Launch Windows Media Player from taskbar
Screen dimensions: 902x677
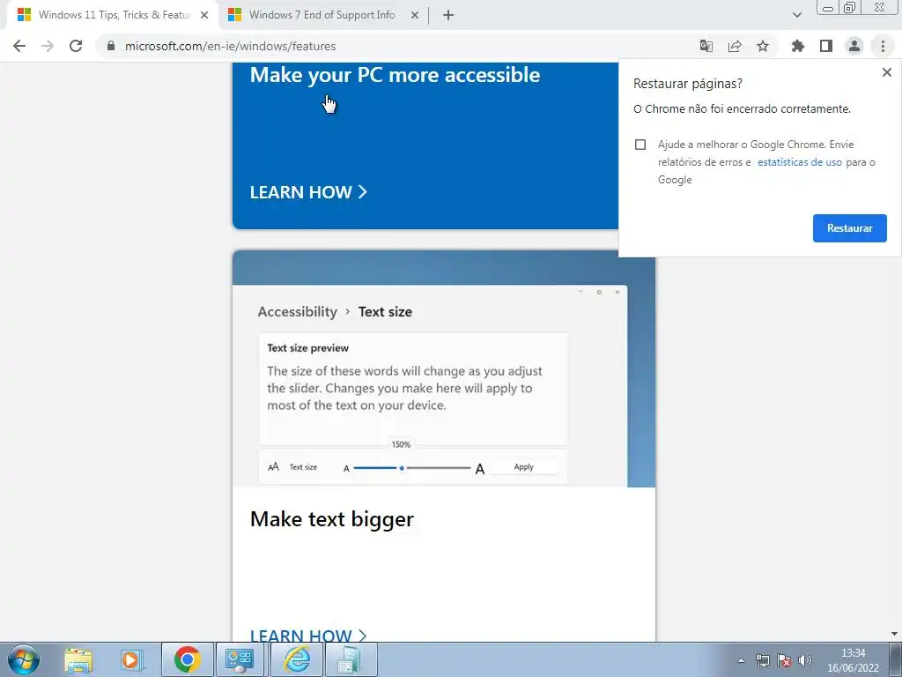coord(131,659)
